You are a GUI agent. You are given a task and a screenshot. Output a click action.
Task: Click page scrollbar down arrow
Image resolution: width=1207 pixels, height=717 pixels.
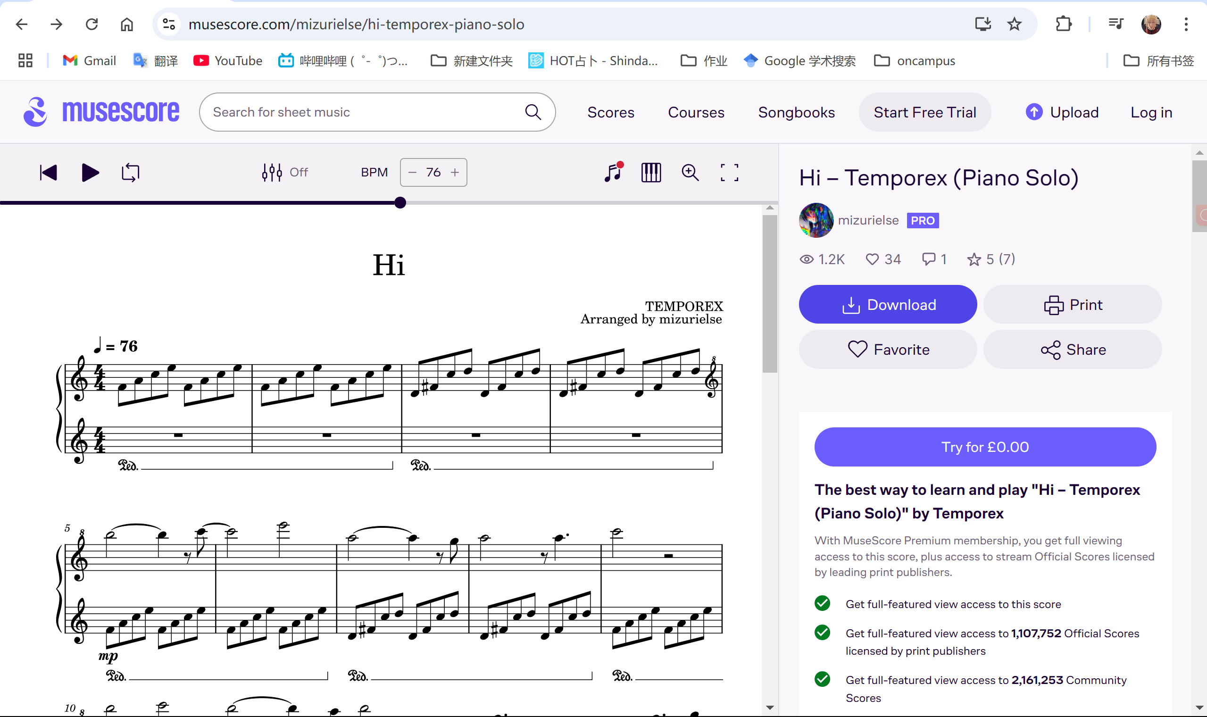pos(1199,709)
